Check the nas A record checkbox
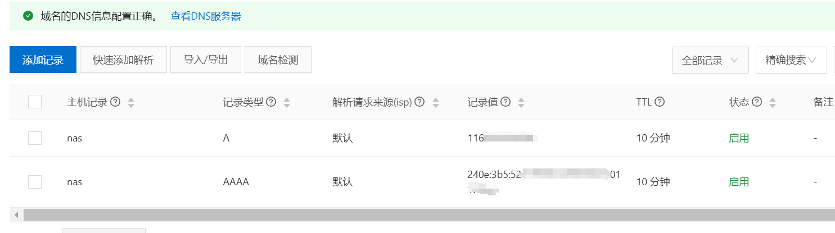Image resolution: width=835 pixels, height=233 pixels. (x=35, y=138)
